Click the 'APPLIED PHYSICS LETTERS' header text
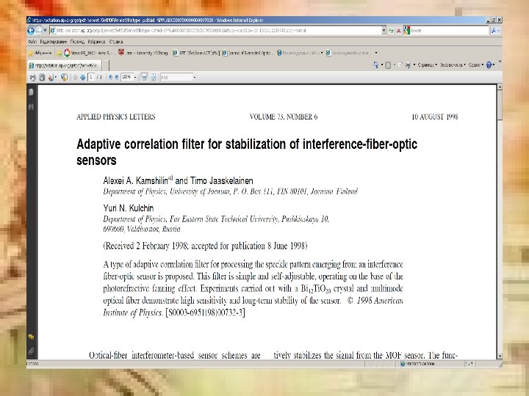The height and width of the screenshot is (396, 529). [x=116, y=117]
